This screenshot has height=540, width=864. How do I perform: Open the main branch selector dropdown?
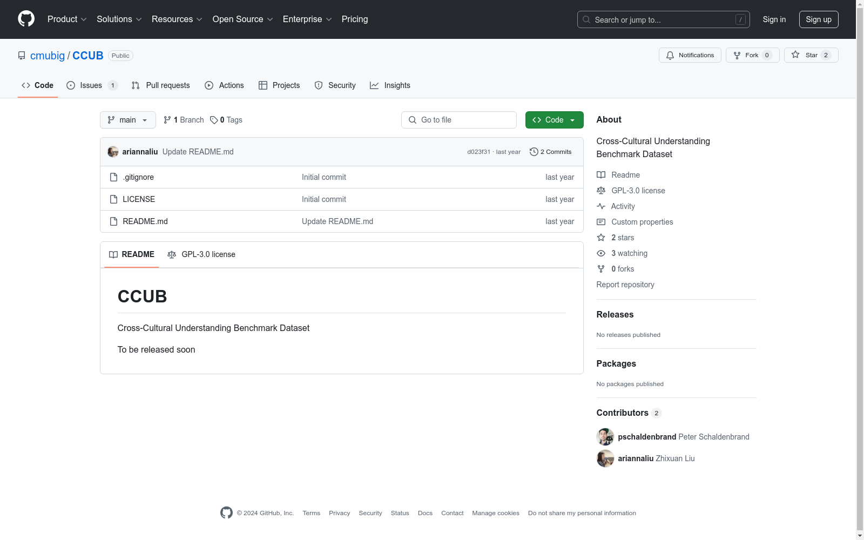pyautogui.click(x=128, y=120)
